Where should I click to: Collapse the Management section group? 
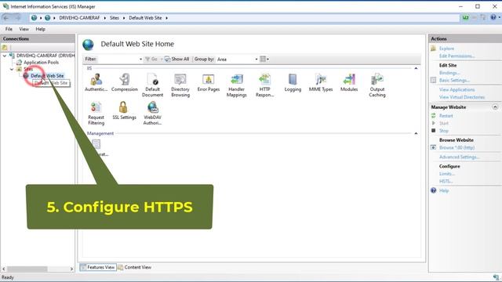(x=416, y=133)
